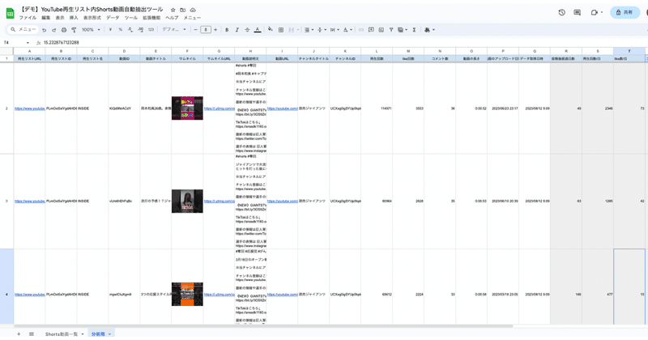
Task: Open the ヘルプ menu
Action: tap(172, 18)
